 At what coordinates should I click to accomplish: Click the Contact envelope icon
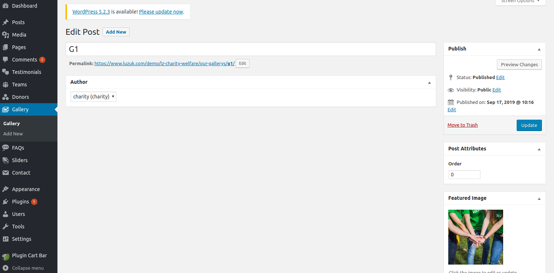5,173
